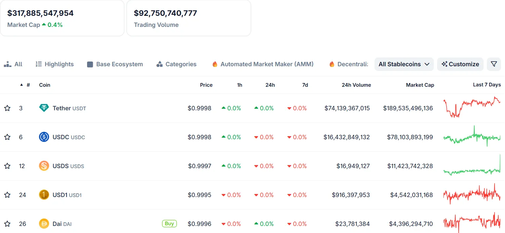The height and width of the screenshot is (233, 505).
Task: Switch to the All tab
Action: point(13,64)
